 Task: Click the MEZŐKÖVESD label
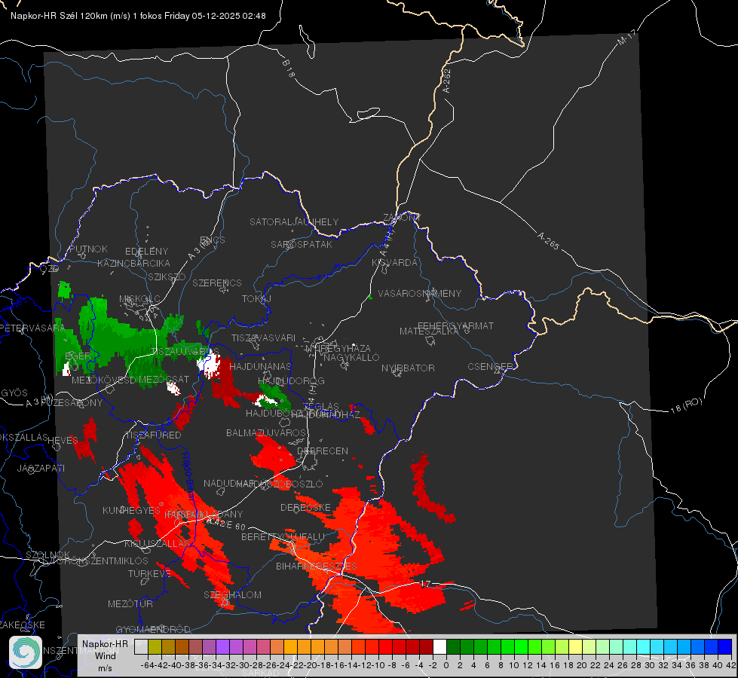(103, 380)
